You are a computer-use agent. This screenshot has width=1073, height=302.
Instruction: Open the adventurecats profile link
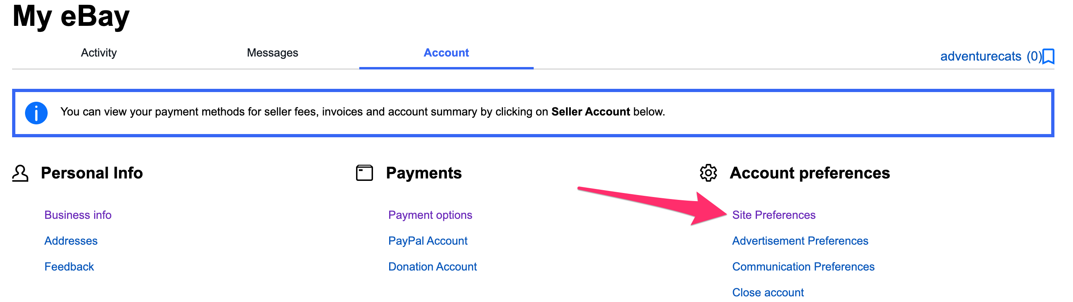tap(981, 56)
